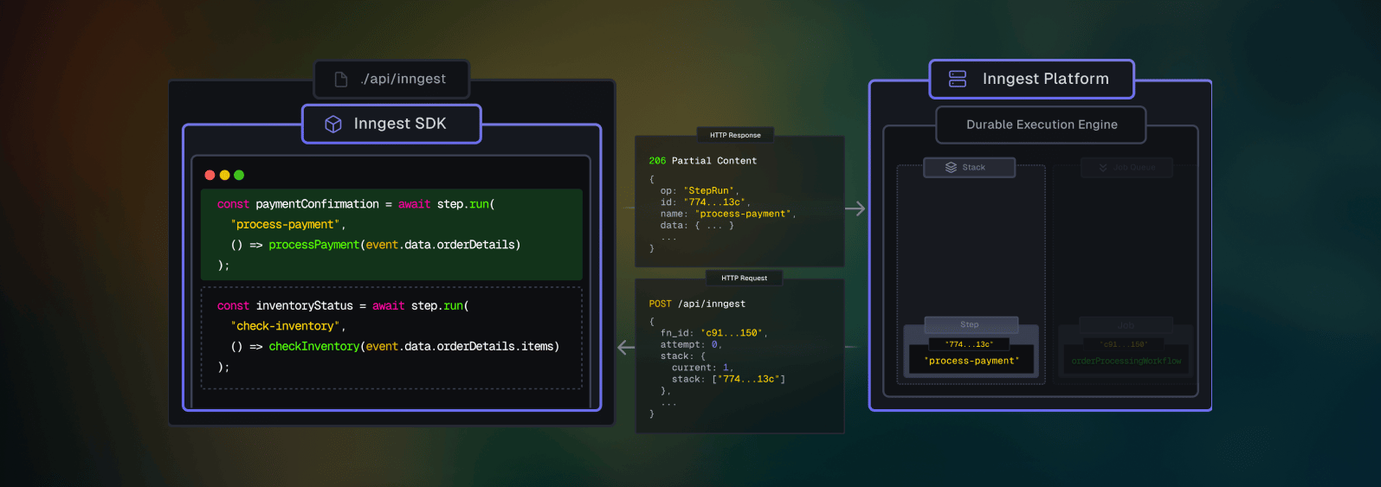
Task: Click the dimmed Job Queue button
Action: 1126,167
